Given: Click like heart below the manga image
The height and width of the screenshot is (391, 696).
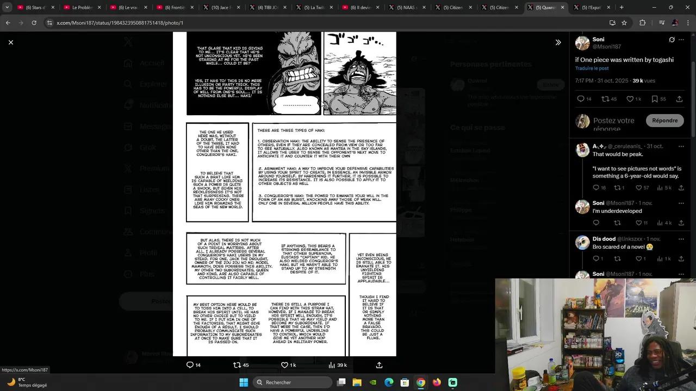Looking at the screenshot, I should (x=284, y=365).
